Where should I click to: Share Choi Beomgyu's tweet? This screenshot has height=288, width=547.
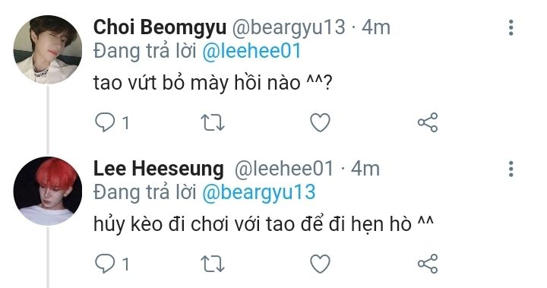pos(428,122)
